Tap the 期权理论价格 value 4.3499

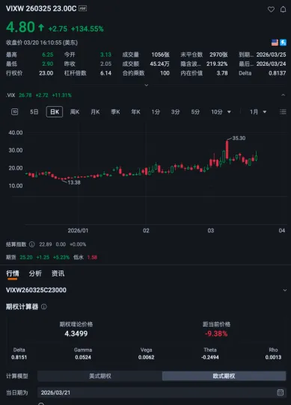pos(76,333)
